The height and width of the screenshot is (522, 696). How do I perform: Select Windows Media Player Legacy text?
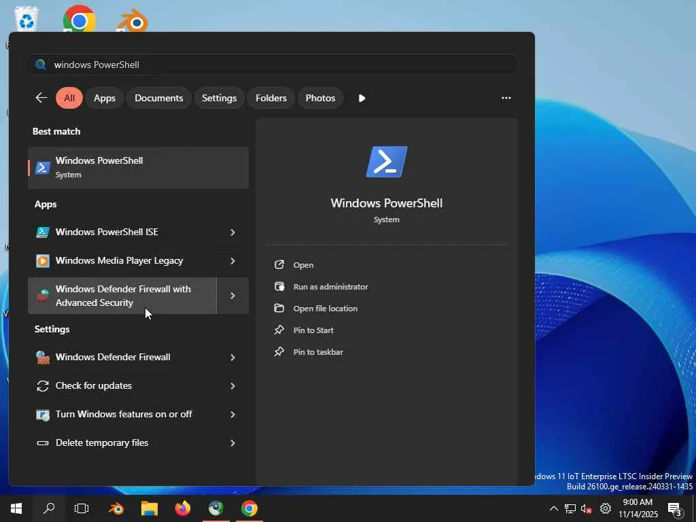click(x=119, y=260)
